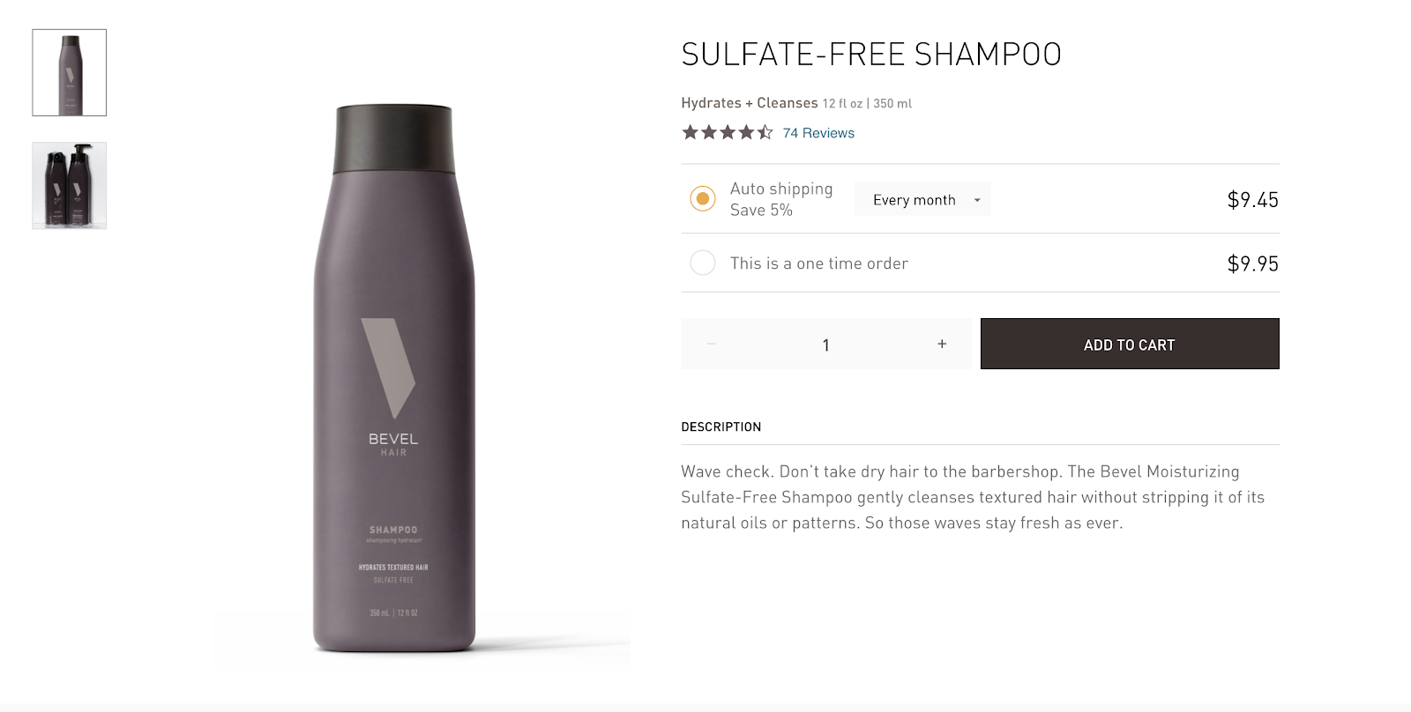Click the Sulfate-Free Shampoo product title
The width and height of the screenshot is (1411, 712).
pyautogui.click(x=871, y=54)
